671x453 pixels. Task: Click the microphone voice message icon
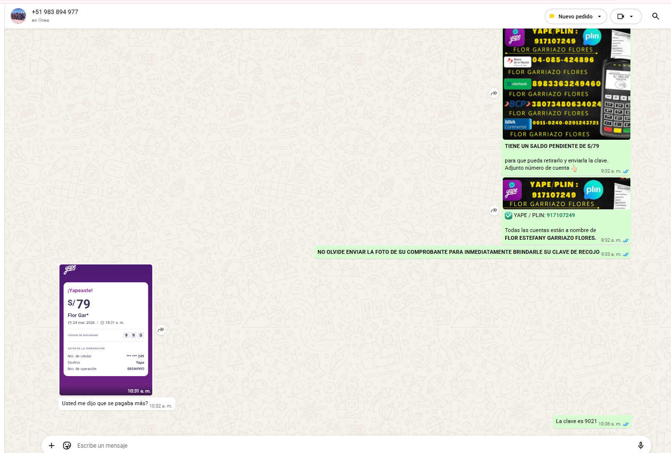(x=641, y=445)
